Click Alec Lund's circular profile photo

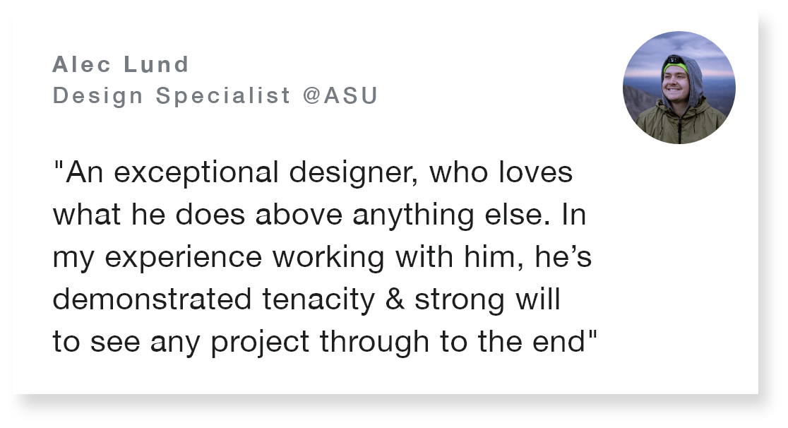tap(679, 88)
